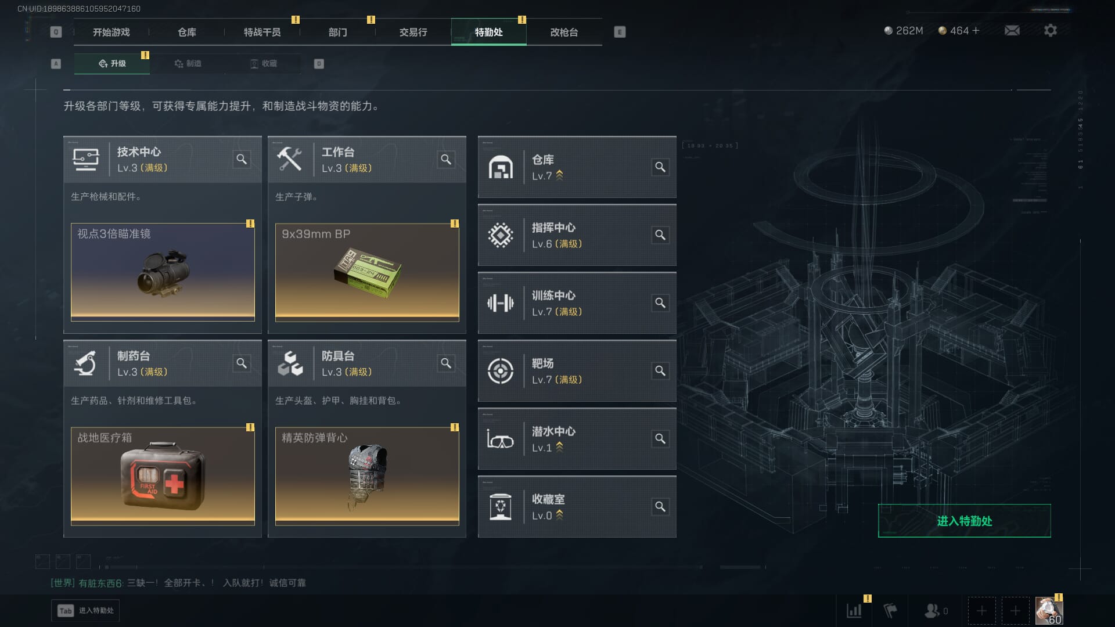Screen dimensions: 1115x627
Task: Add currency with plus beside 464
Action: pyautogui.click(x=976, y=30)
